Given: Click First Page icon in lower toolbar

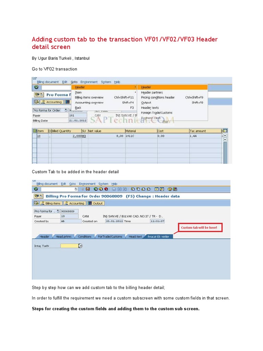Looking at the screenshot, I should pos(133,189).
